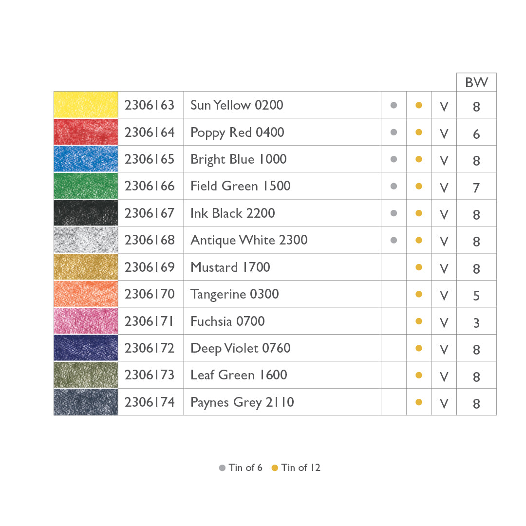Screen dimensions: 526x526
Task: Click the grey Tin of 6 legend dot
Action: tap(222, 468)
